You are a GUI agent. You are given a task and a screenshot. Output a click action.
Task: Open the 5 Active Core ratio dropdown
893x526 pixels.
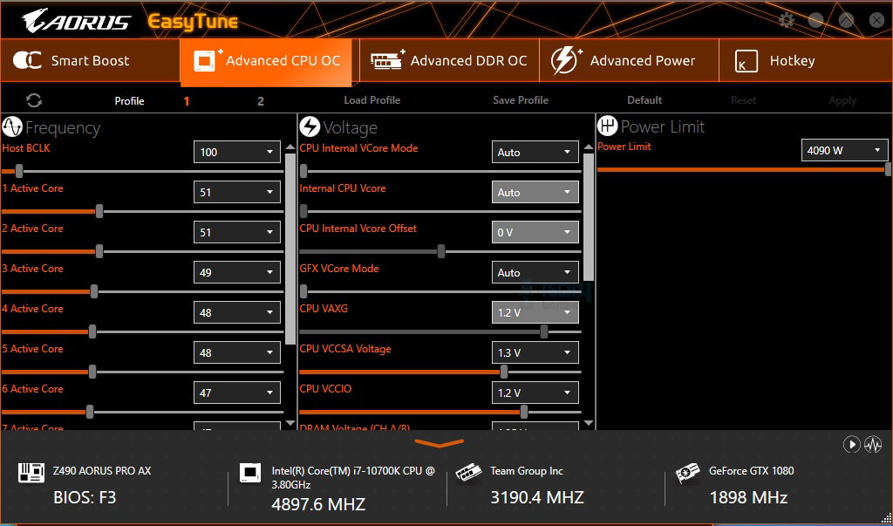coord(237,352)
